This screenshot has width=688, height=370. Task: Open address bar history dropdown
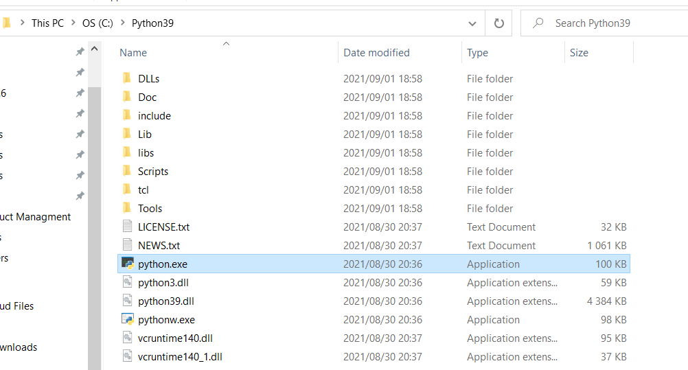pyautogui.click(x=472, y=23)
